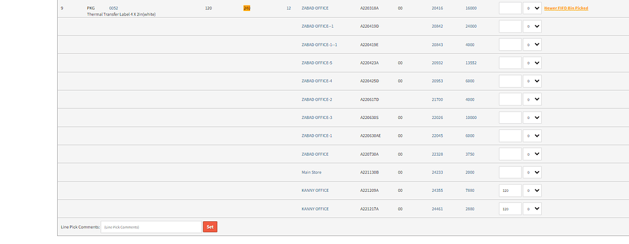This screenshot has width=629, height=244.
Task: Open the dropdown in the A220419E row
Action: [533, 45]
